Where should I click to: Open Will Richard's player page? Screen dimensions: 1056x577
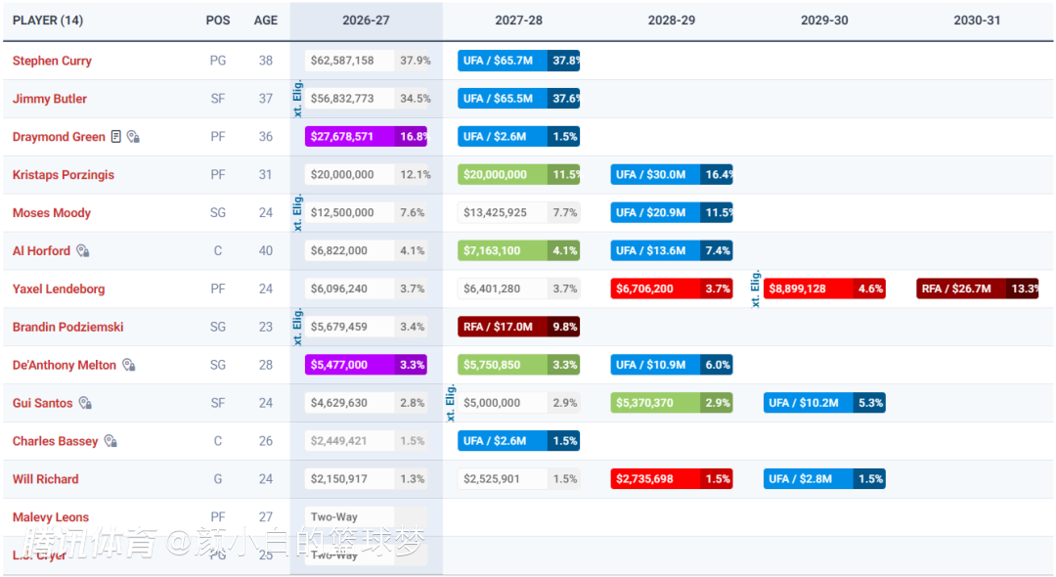45,478
